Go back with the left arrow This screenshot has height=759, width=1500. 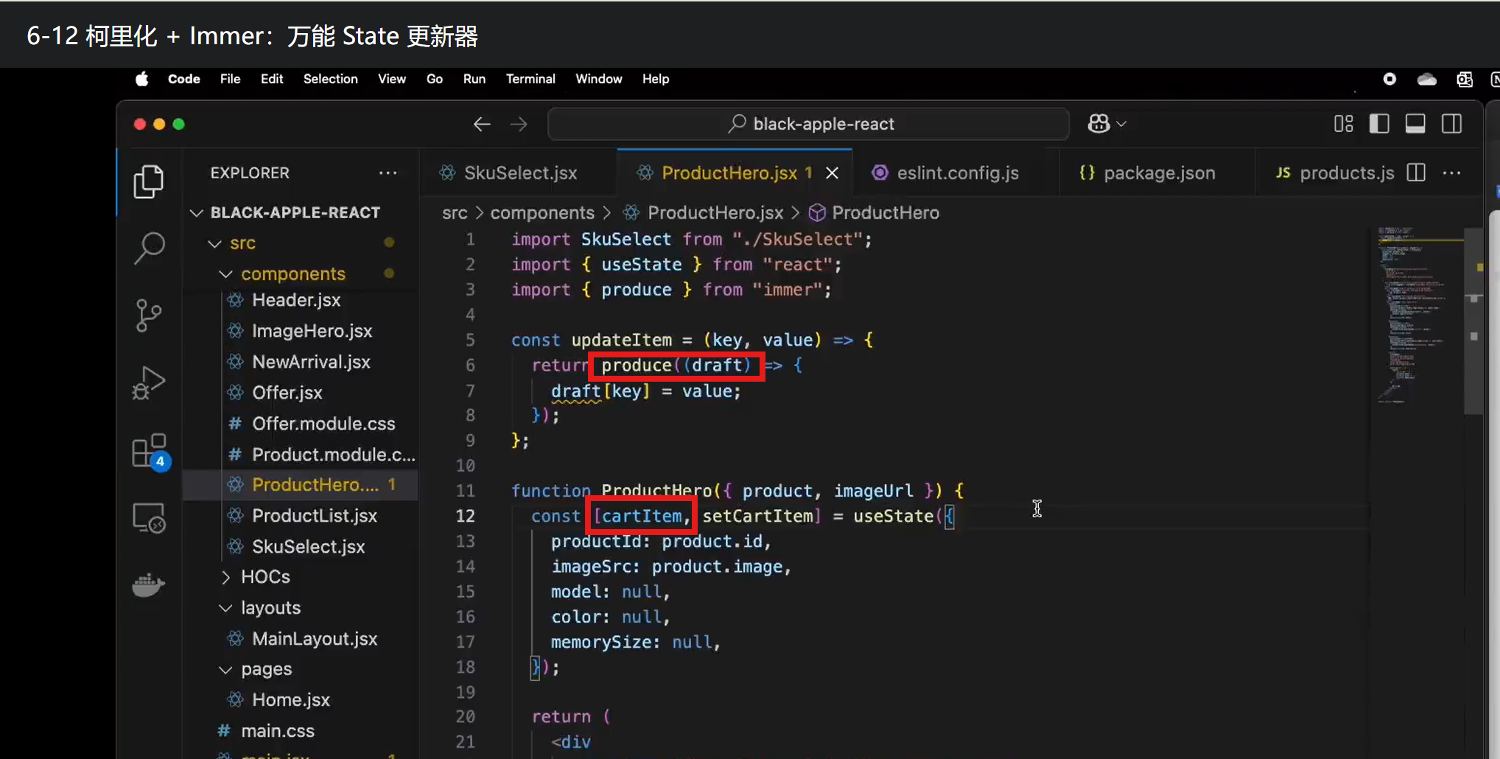(482, 124)
